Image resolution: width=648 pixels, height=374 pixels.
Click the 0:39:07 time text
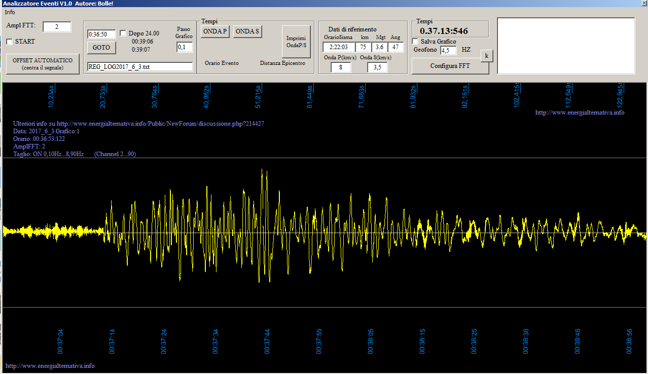pos(141,50)
